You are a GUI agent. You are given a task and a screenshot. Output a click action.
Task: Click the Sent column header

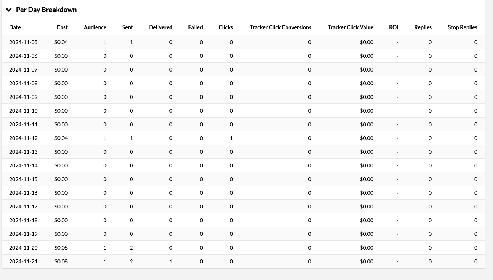coord(127,27)
